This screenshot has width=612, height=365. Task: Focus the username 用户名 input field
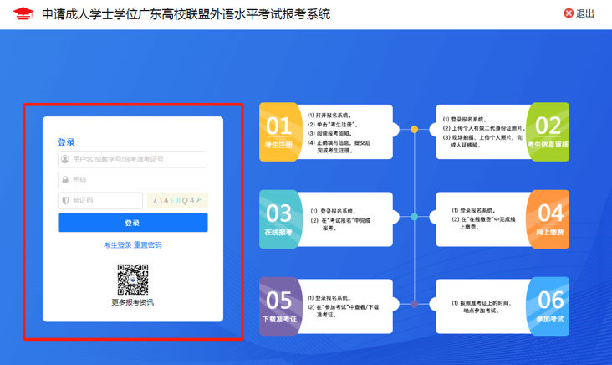[x=138, y=159]
